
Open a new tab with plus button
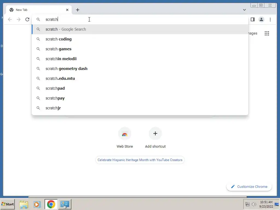pos(77,10)
